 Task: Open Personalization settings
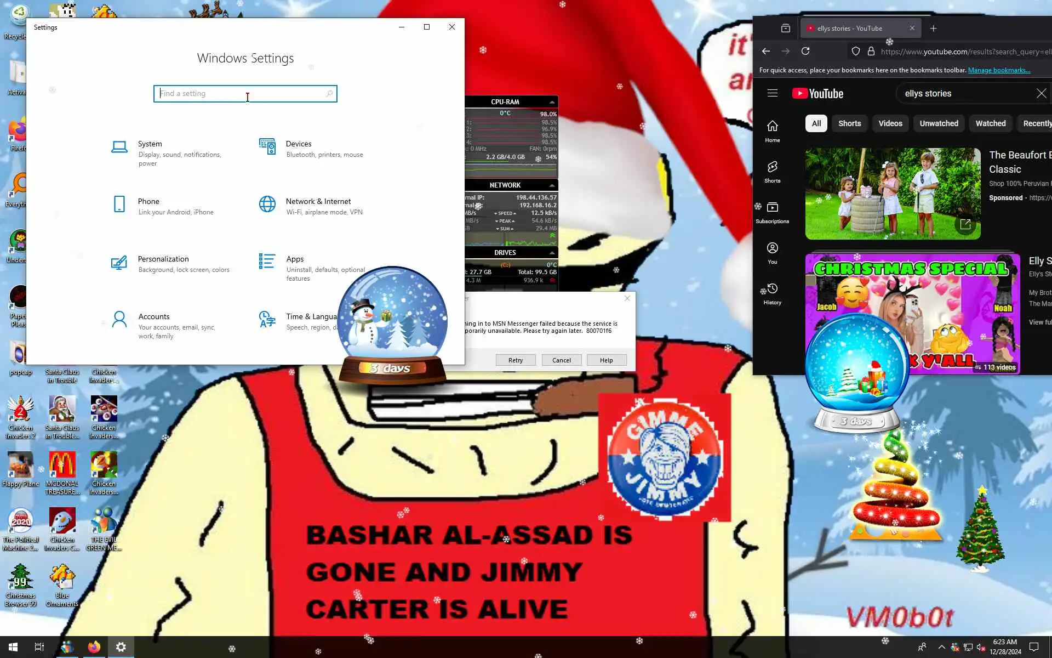[163, 259]
